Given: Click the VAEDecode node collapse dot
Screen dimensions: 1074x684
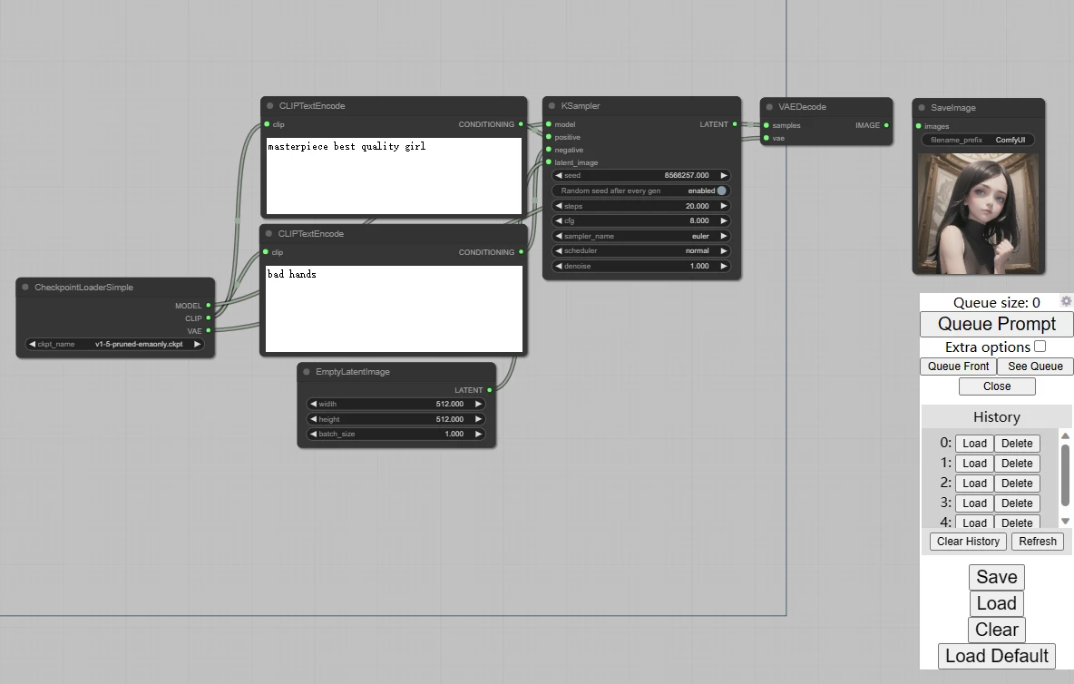Looking at the screenshot, I should (x=769, y=107).
